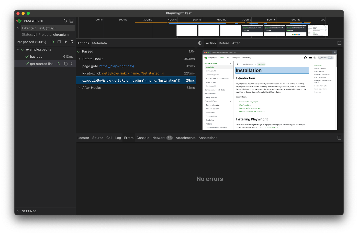Open the Locator tab
Image resolution: width=358 pixels, height=234 pixels.
pos(83,138)
